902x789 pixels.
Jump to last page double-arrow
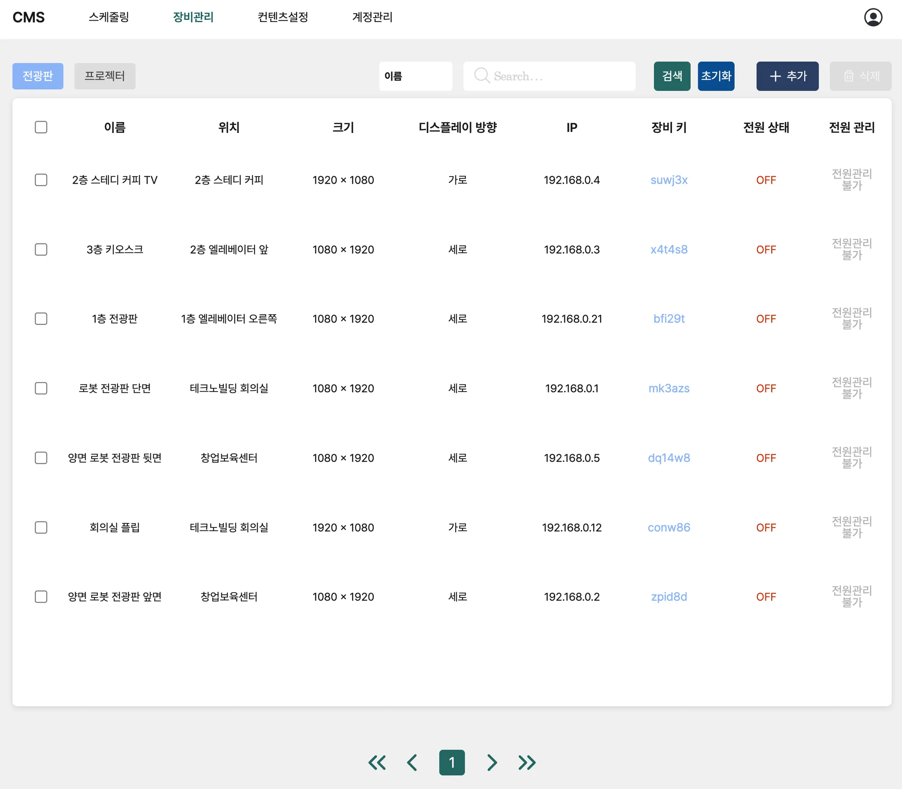(x=527, y=762)
